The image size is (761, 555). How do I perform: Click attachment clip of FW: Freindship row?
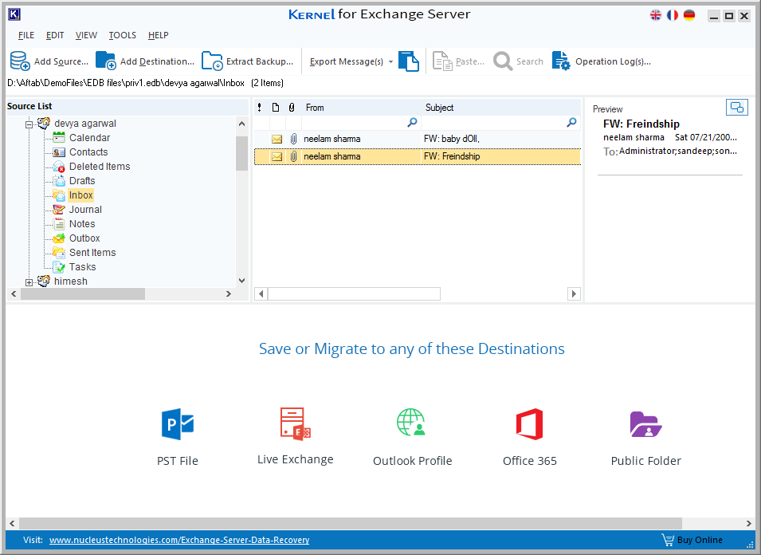[x=293, y=156]
